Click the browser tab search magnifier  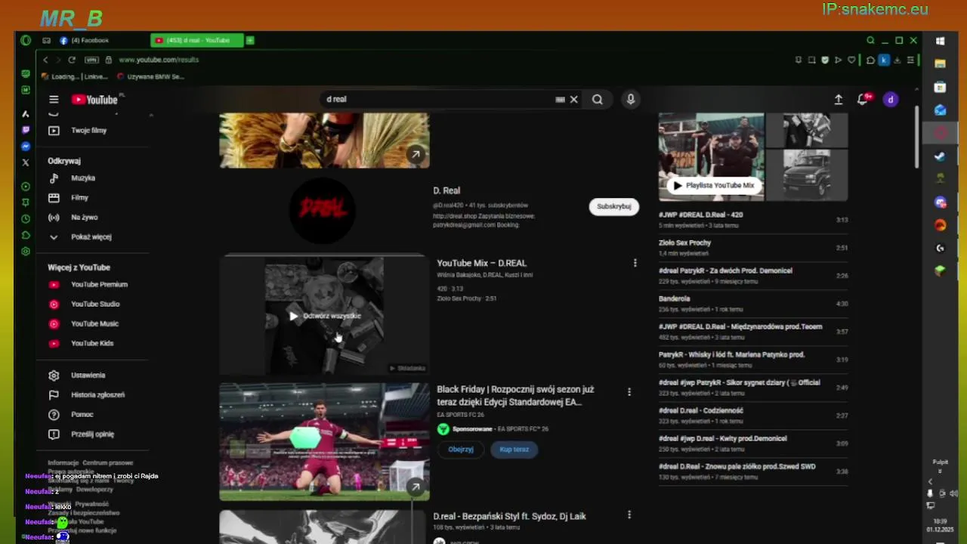(x=870, y=40)
